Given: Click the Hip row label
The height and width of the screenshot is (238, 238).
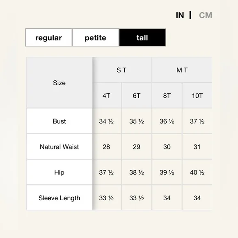Looking at the screenshot, I should [x=59, y=172].
